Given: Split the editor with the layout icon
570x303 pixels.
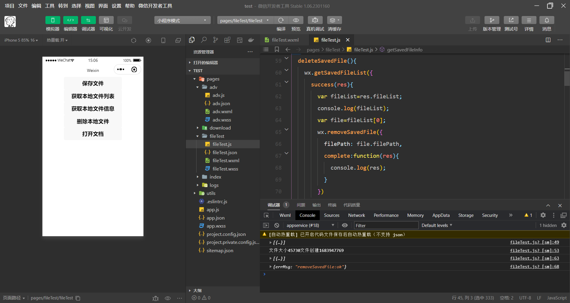Looking at the screenshot, I should (548, 40).
